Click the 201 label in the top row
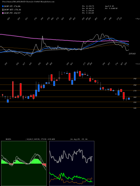 96,19
